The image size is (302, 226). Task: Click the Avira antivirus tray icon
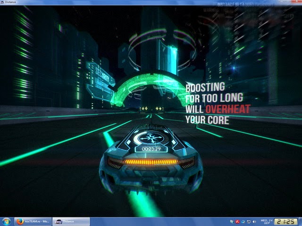[x=237, y=222]
